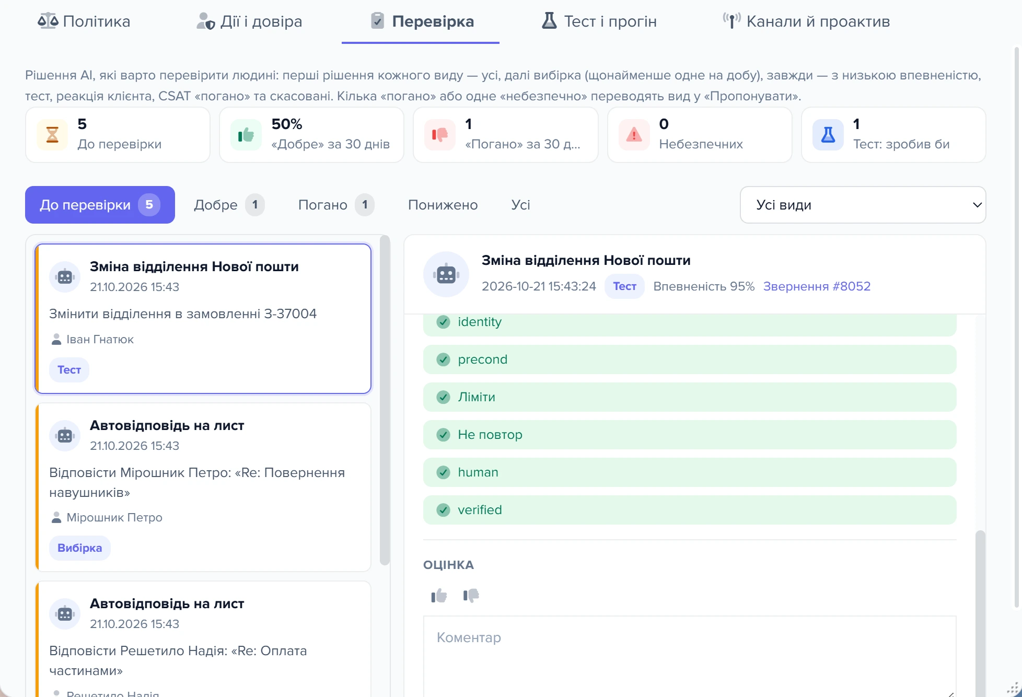The image size is (1022, 697).
Task: Select the Понижено filter
Action: 443,205
